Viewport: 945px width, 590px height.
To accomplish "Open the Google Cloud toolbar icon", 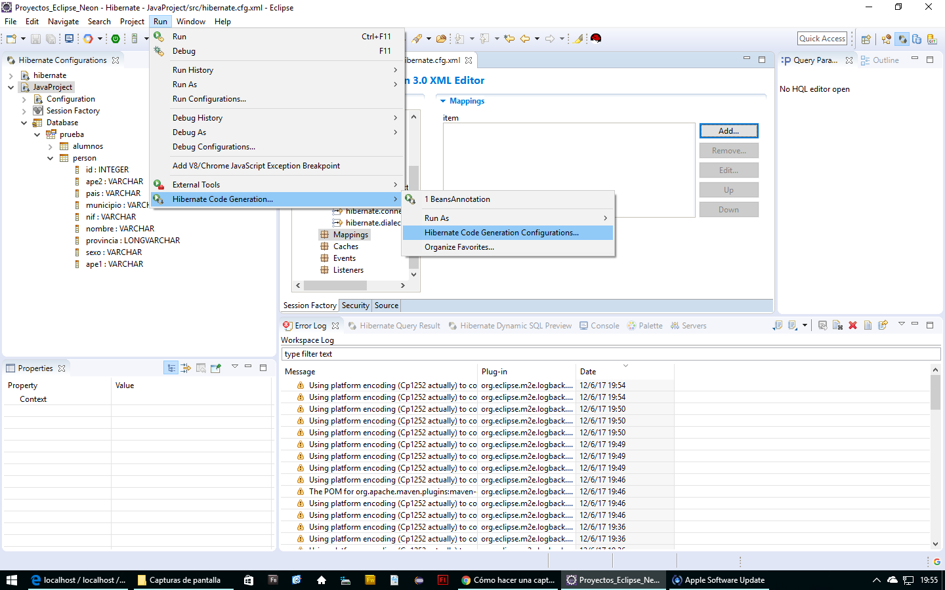I will tap(88, 39).
